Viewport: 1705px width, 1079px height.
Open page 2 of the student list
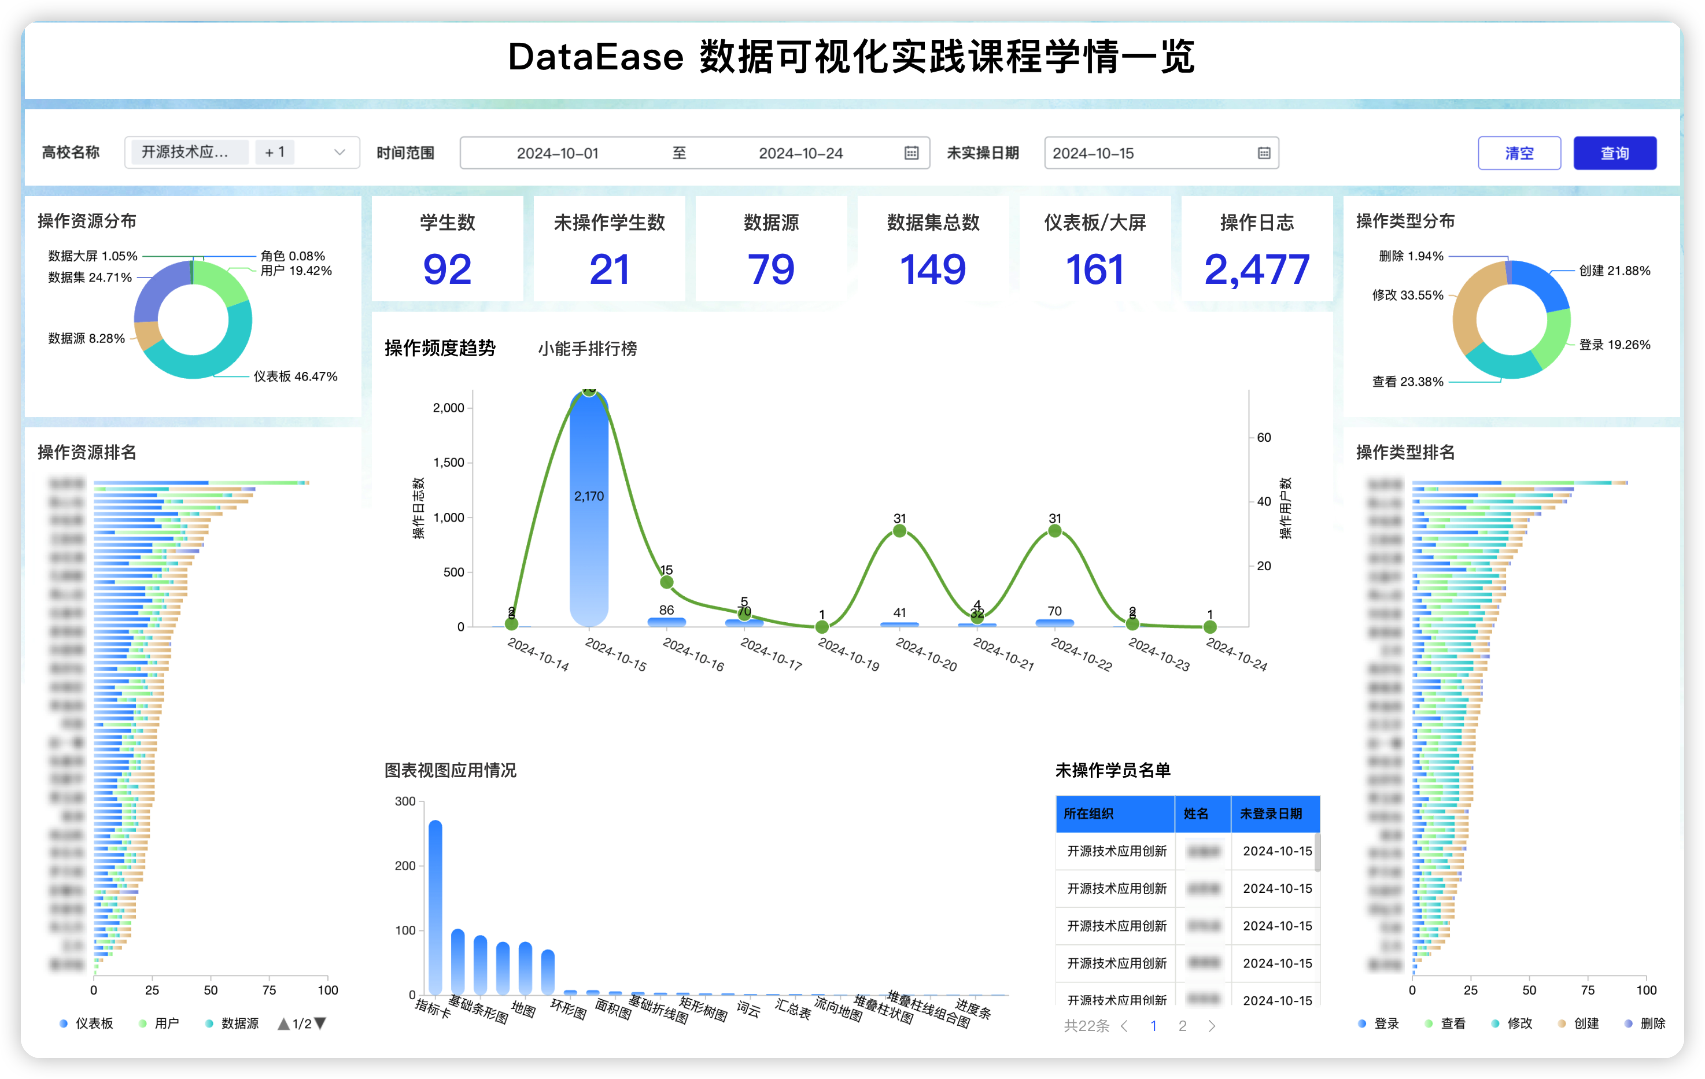pyautogui.click(x=1183, y=1026)
